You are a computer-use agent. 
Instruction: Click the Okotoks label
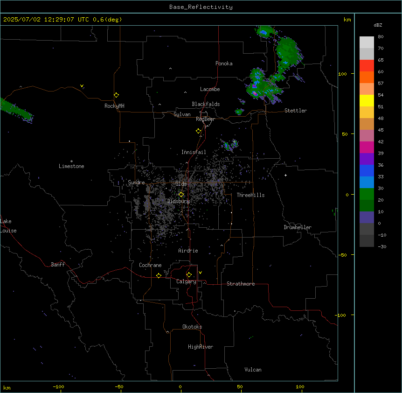[x=192, y=327]
